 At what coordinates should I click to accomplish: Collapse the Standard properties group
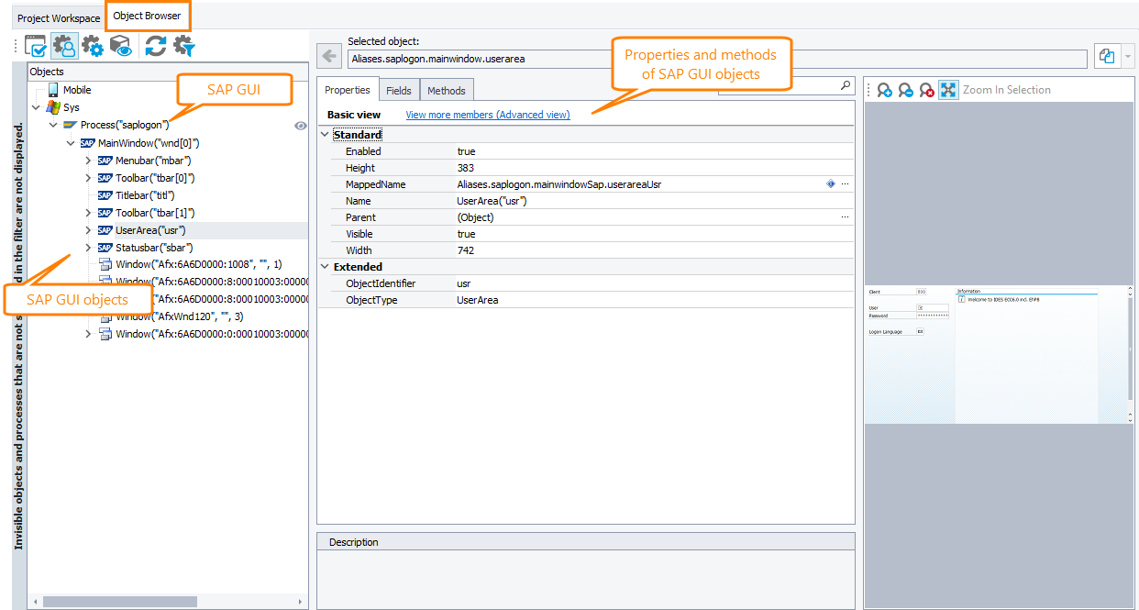(324, 134)
